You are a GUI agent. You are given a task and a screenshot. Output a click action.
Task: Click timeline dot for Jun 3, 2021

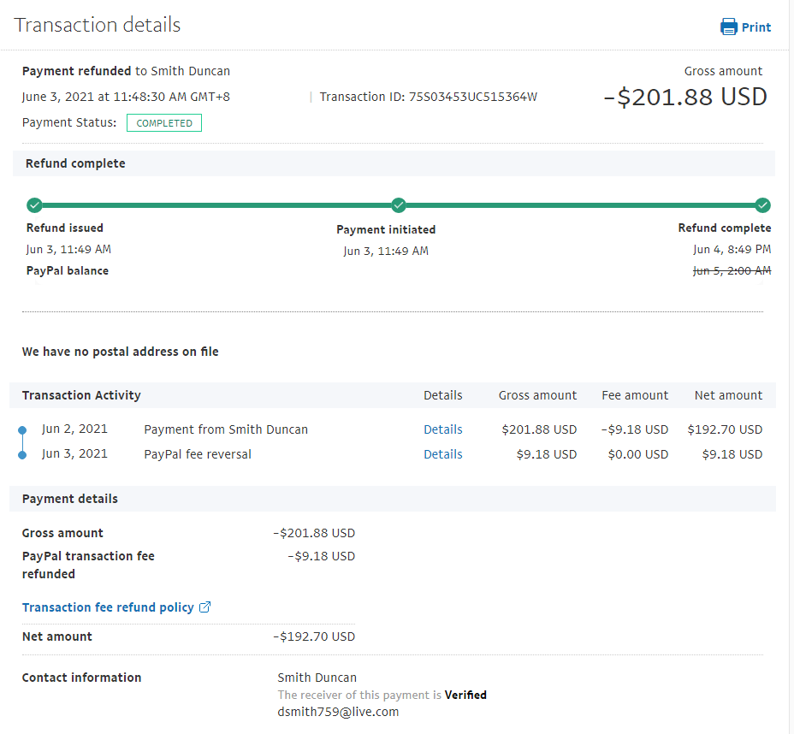click(x=22, y=454)
